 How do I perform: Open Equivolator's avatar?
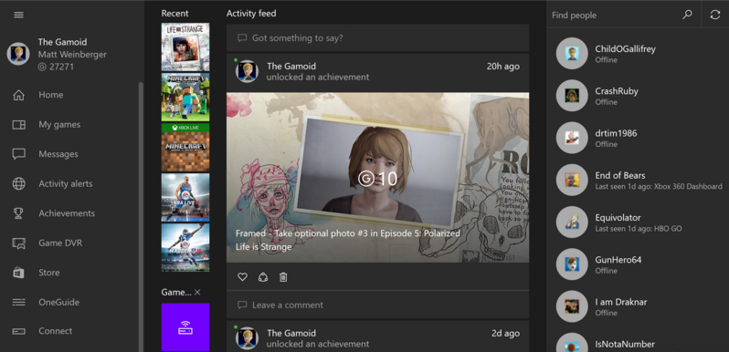(572, 222)
